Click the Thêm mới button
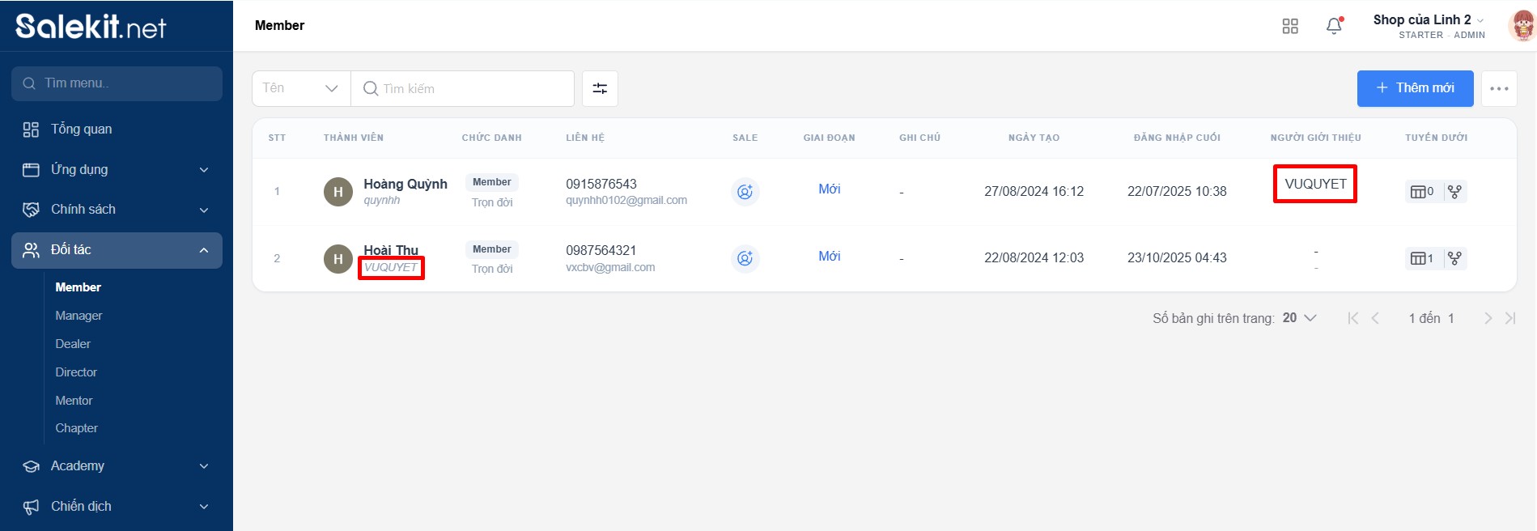 (1415, 88)
